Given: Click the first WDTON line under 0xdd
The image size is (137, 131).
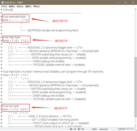Looking at the screenshot, I should pyautogui.click(x=49, y=54).
